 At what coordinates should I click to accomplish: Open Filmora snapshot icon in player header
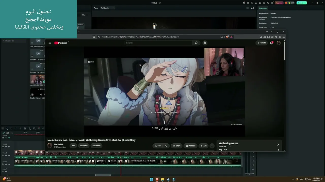coord(252,8)
